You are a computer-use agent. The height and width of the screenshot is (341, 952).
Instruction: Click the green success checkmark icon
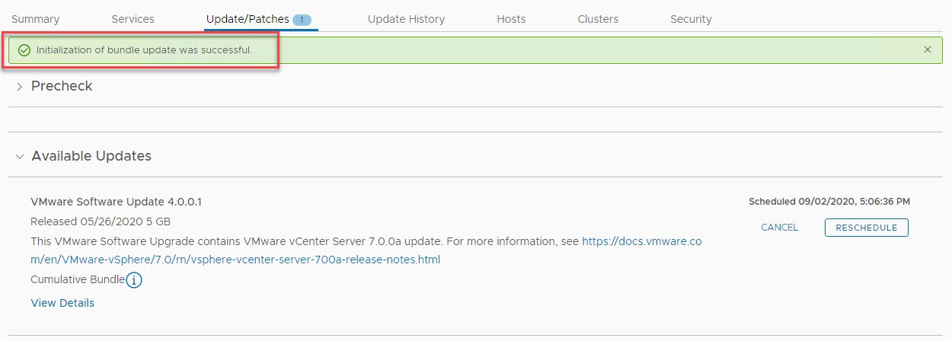(24, 50)
